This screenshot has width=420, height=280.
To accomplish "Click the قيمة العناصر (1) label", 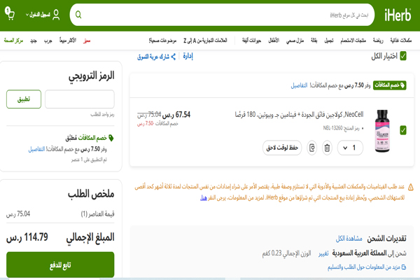I will [x=97, y=213].
